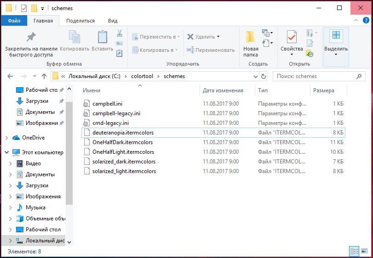The width and height of the screenshot is (373, 258).
Task: Create a new folder with Новая папка
Action: (251, 44)
